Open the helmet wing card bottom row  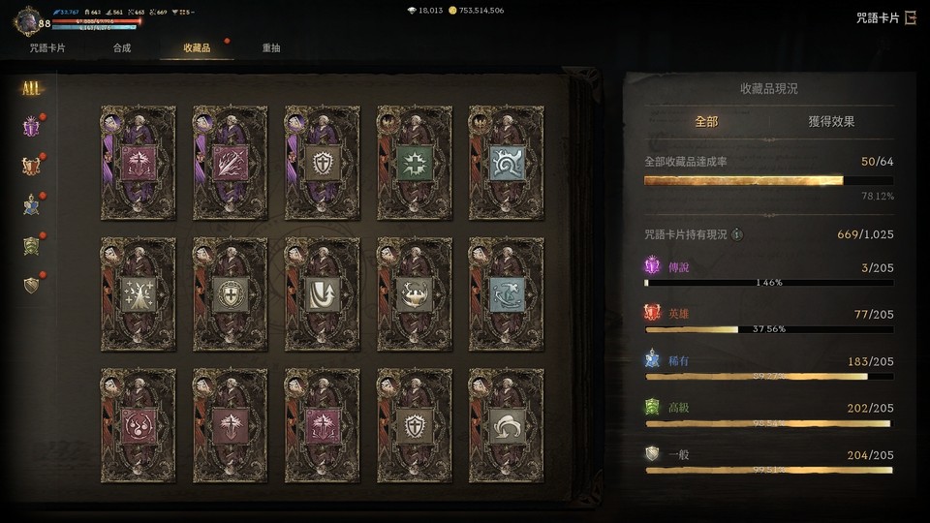point(506,426)
